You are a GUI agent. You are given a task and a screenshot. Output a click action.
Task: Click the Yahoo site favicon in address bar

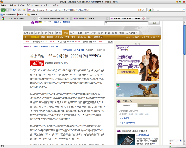pyautogui.click(x=29, y=10)
